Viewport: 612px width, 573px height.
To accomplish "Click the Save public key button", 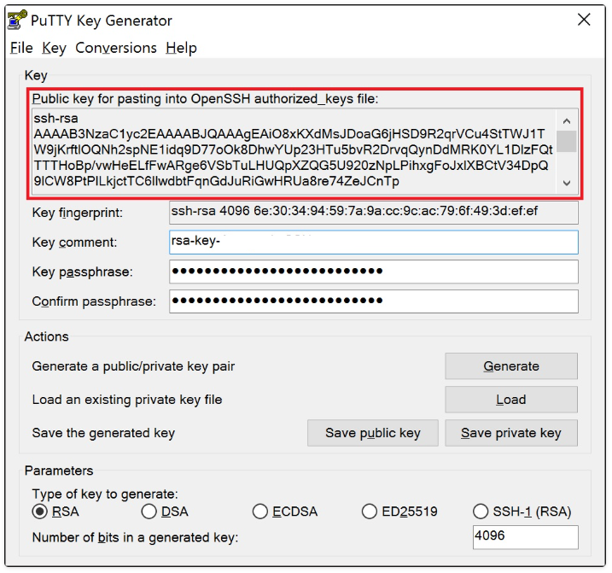I will (x=373, y=433).
